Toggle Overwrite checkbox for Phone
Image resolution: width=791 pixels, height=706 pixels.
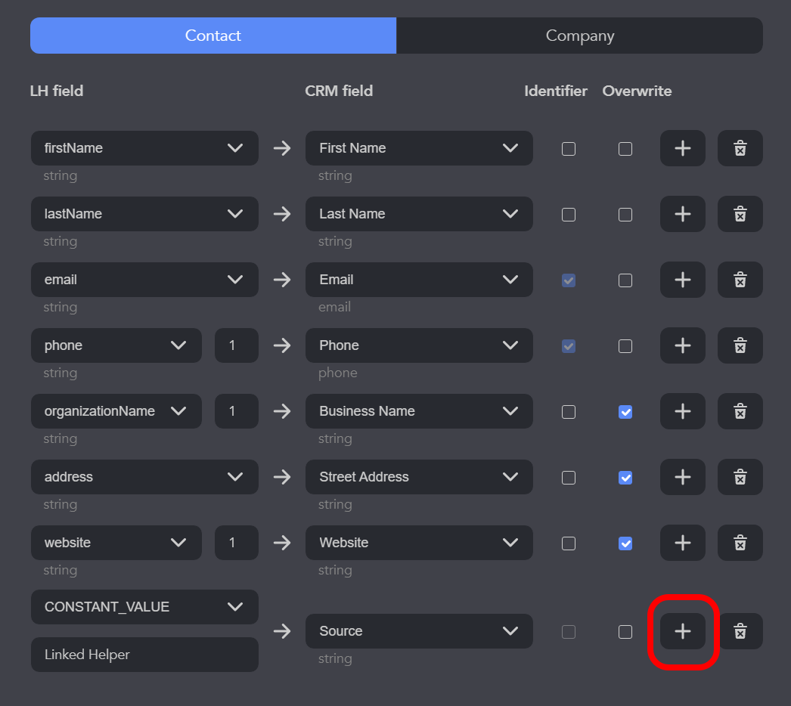point(625,346)
